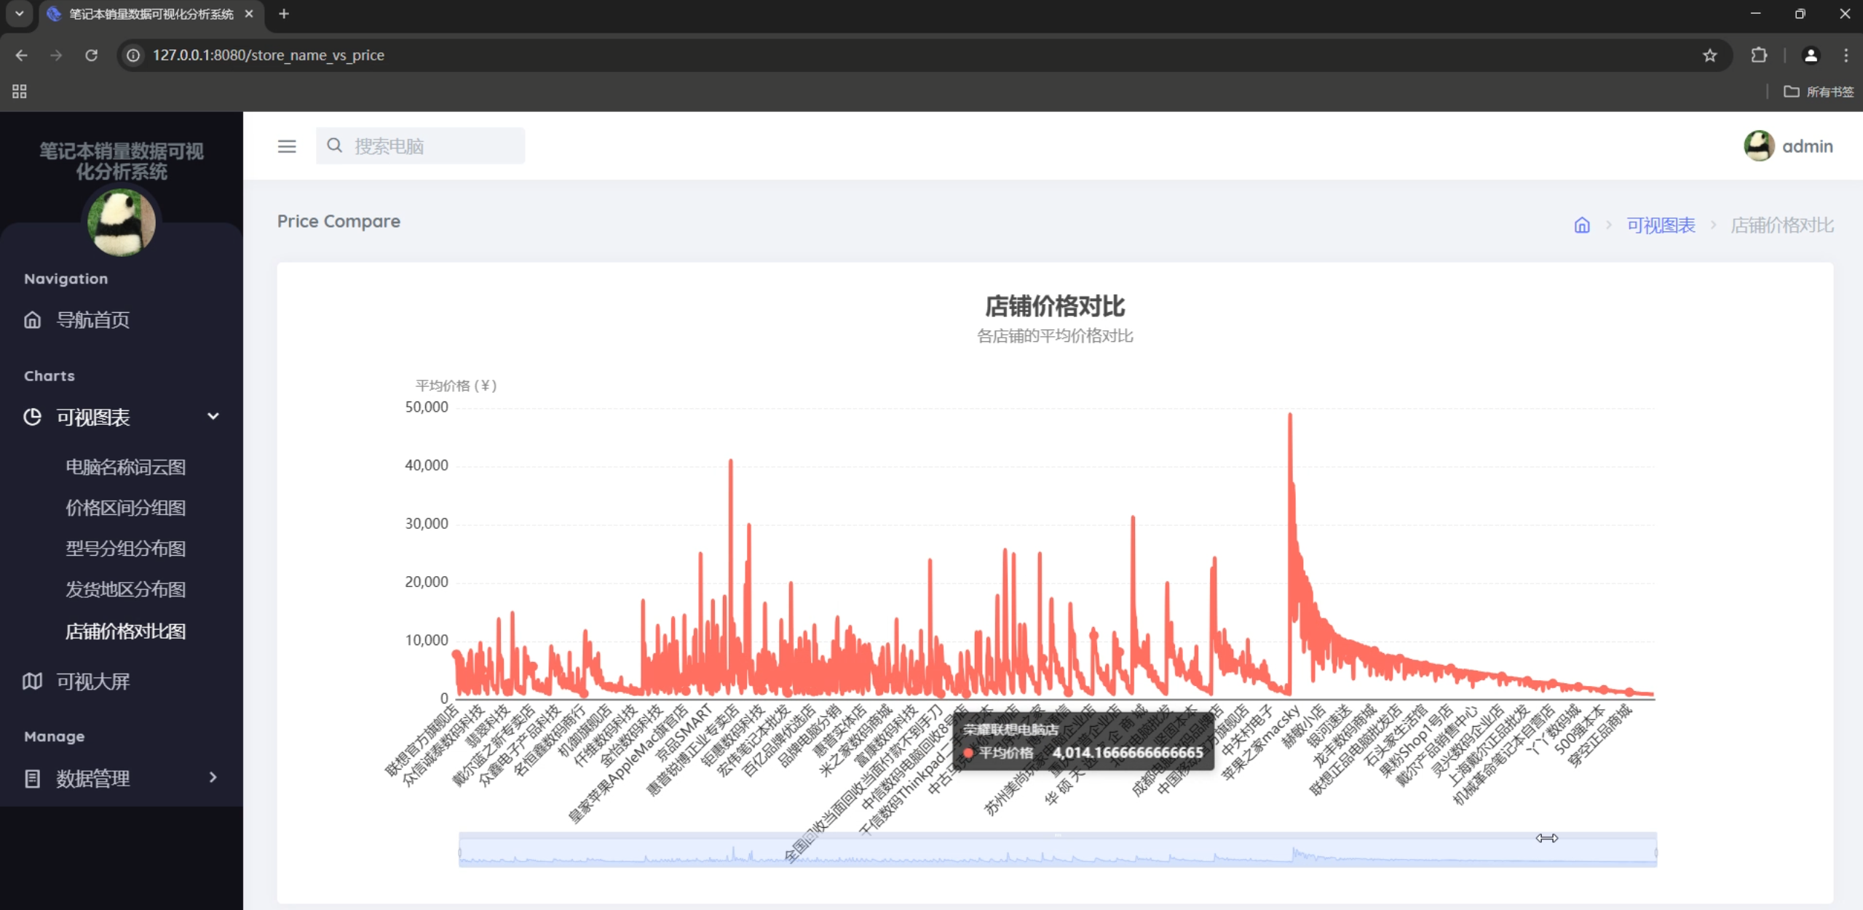Expand the 数据管理 menu chevron
Image resolution: width=1863 pixels, height=910 pixels.
tap(213, 778)
